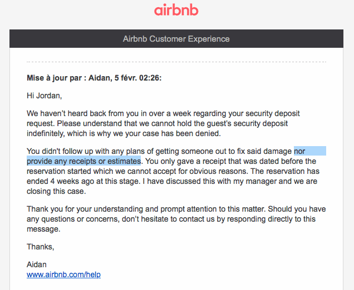354x290 pixels.
Task: Open the www.airbnb.com/help link
Action: pyautogui.click(x=63, y=274)
